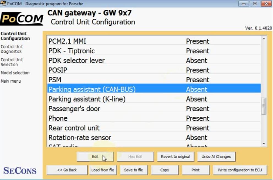
Task: Return to Main menu
Action: (11, 81)
